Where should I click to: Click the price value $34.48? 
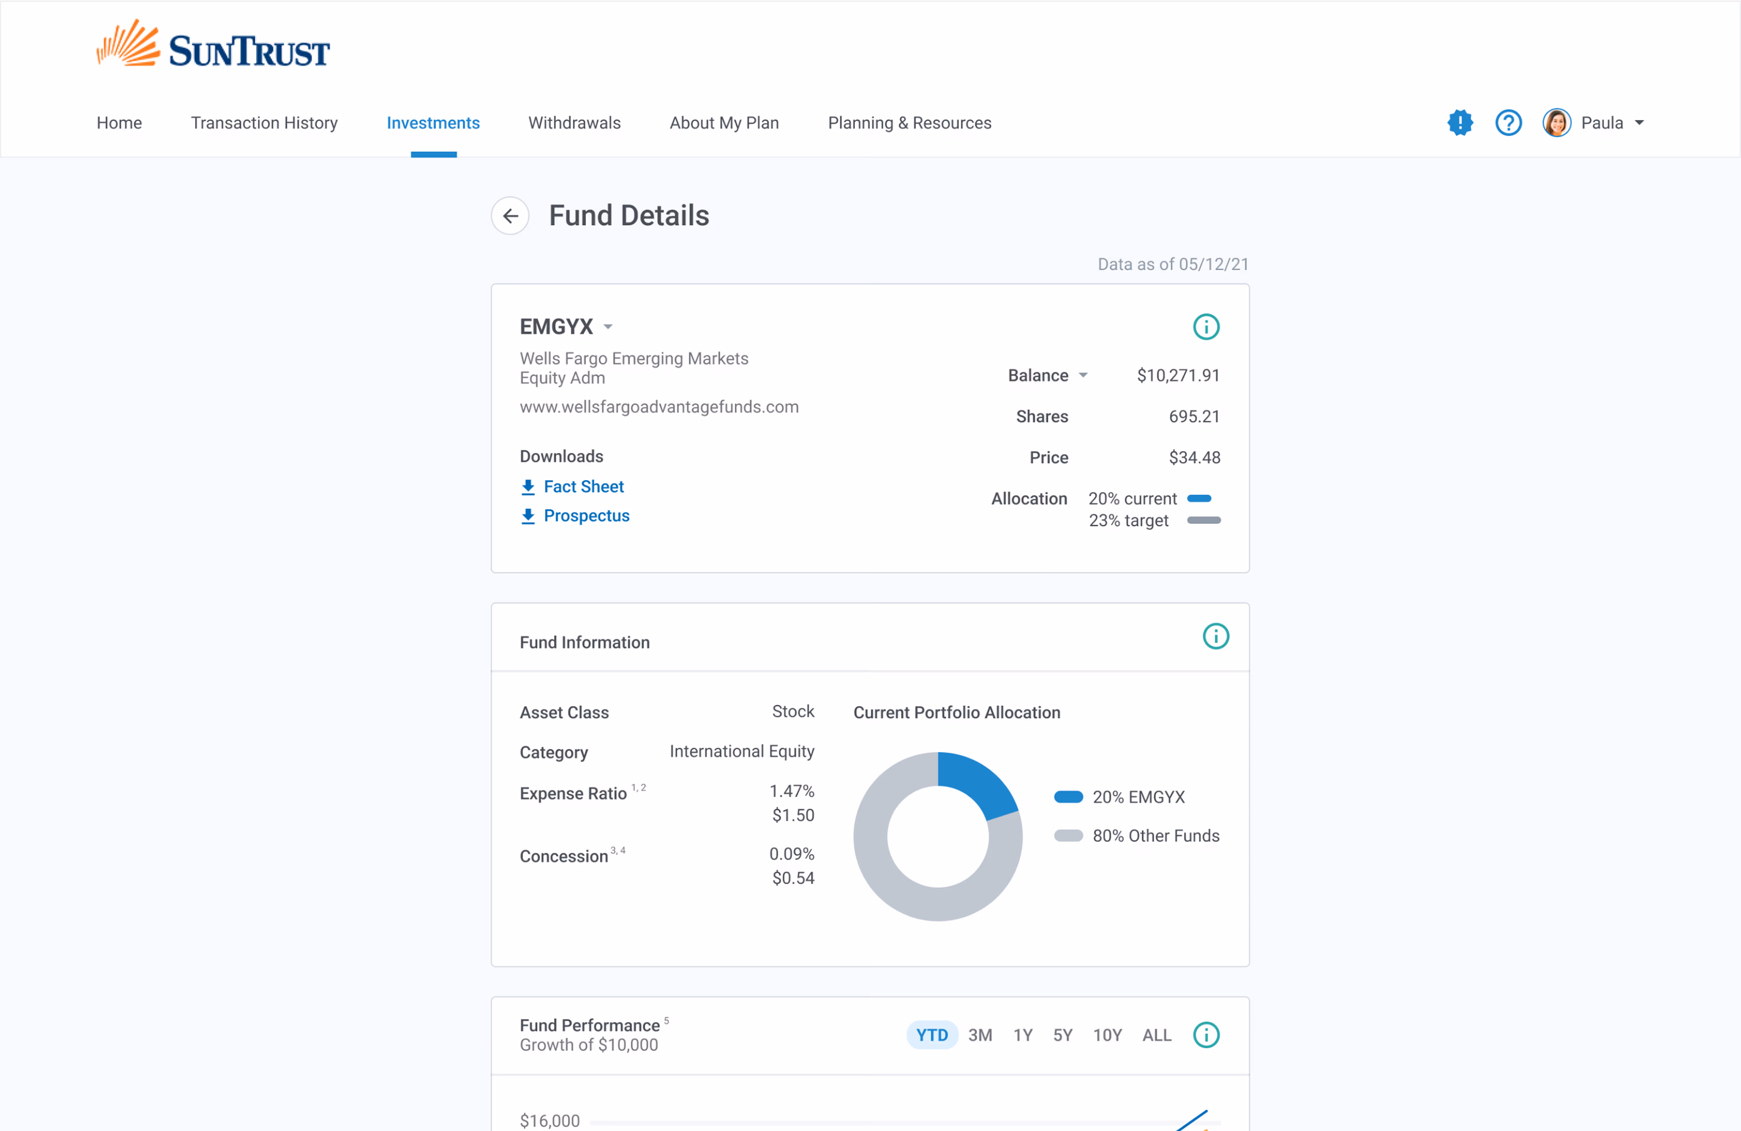tap(1194, 457)
